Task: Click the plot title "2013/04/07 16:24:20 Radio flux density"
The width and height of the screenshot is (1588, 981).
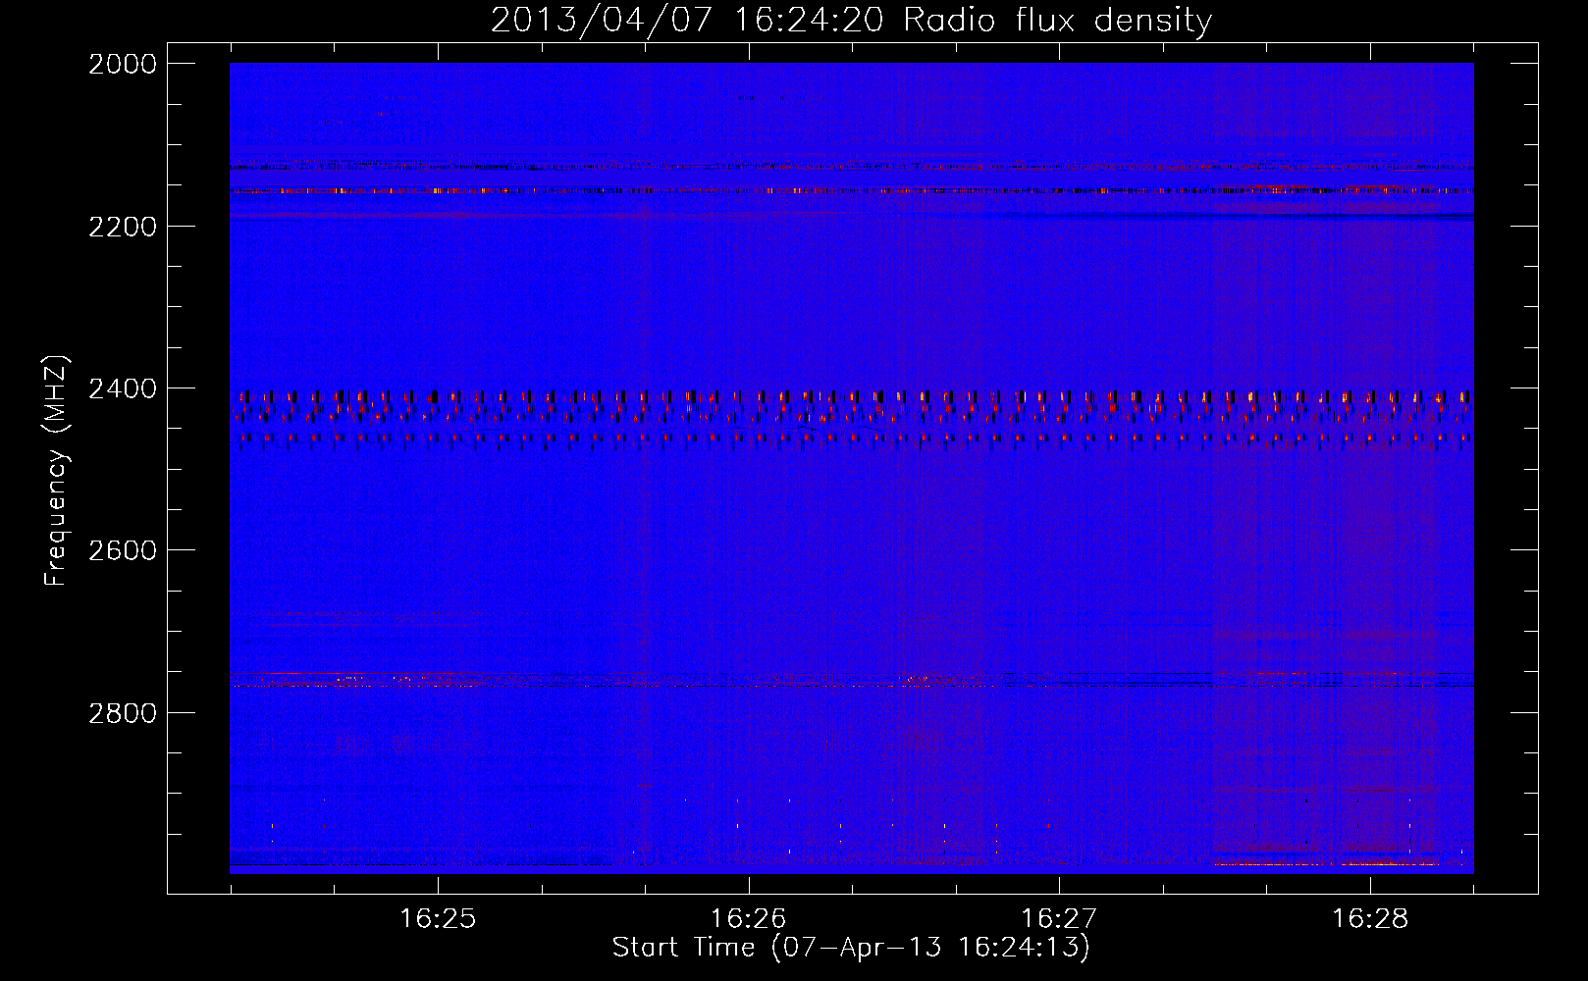Action: [851, 21]
